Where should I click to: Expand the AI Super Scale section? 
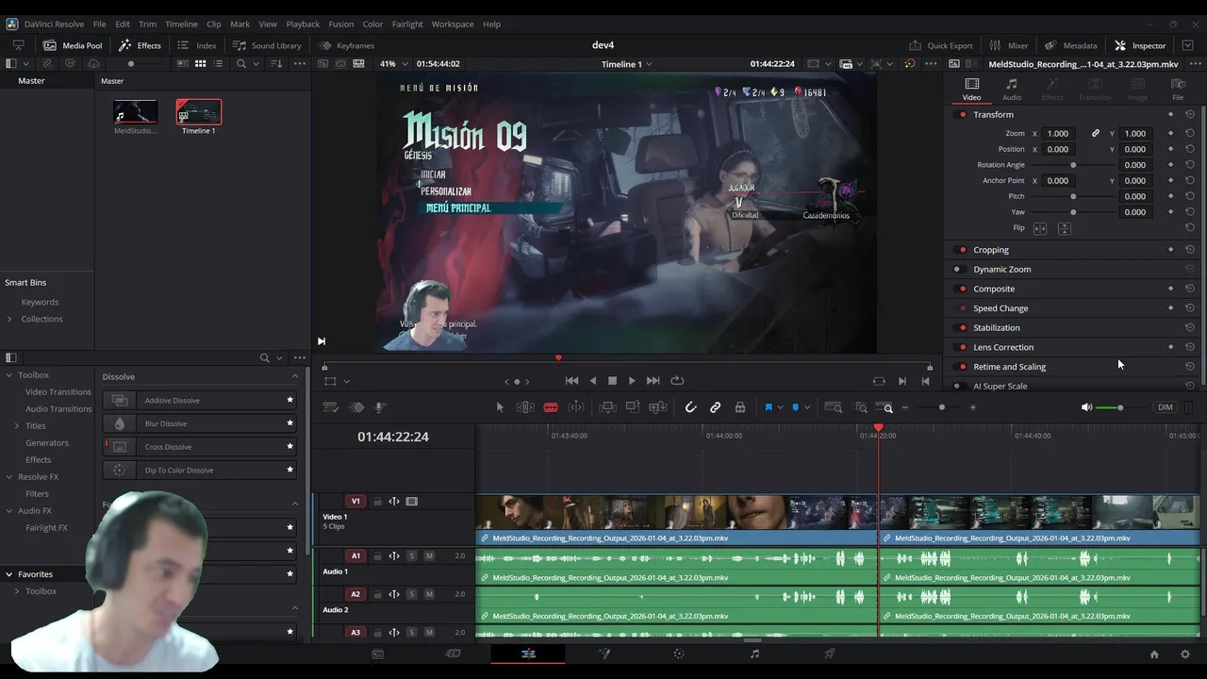(x=1000, y=386)
